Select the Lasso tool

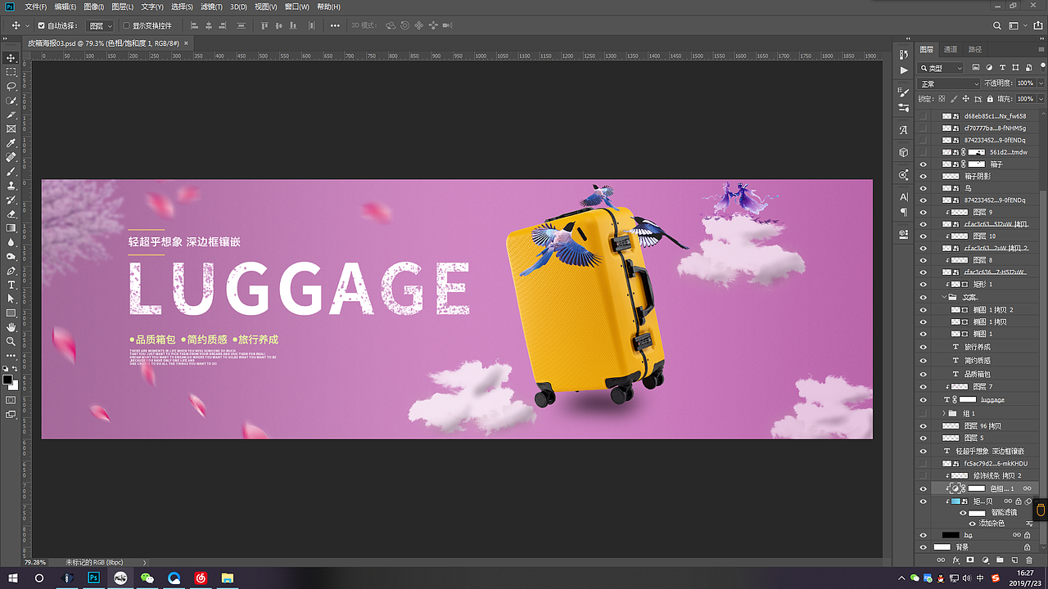coord(11,86)
